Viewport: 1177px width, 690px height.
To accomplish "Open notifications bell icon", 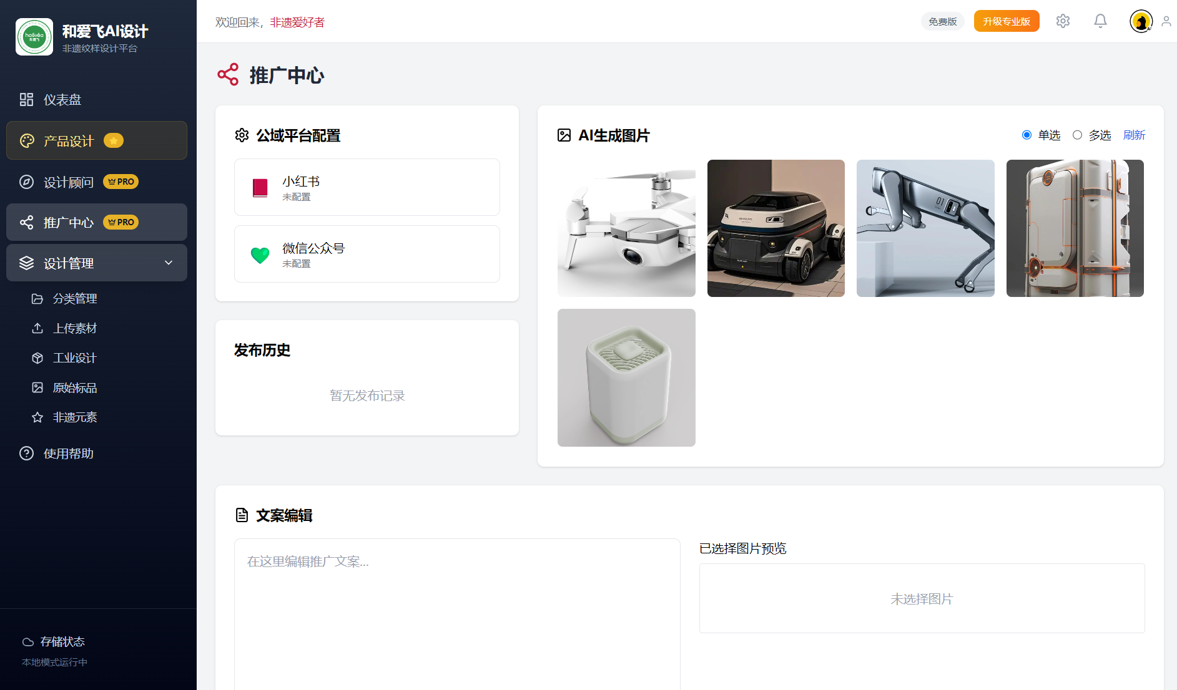I will click(1100, 21).
